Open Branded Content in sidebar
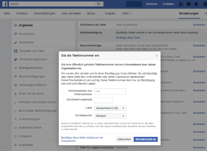The height and width of the screenshot is (151, 207). (35, 128)
